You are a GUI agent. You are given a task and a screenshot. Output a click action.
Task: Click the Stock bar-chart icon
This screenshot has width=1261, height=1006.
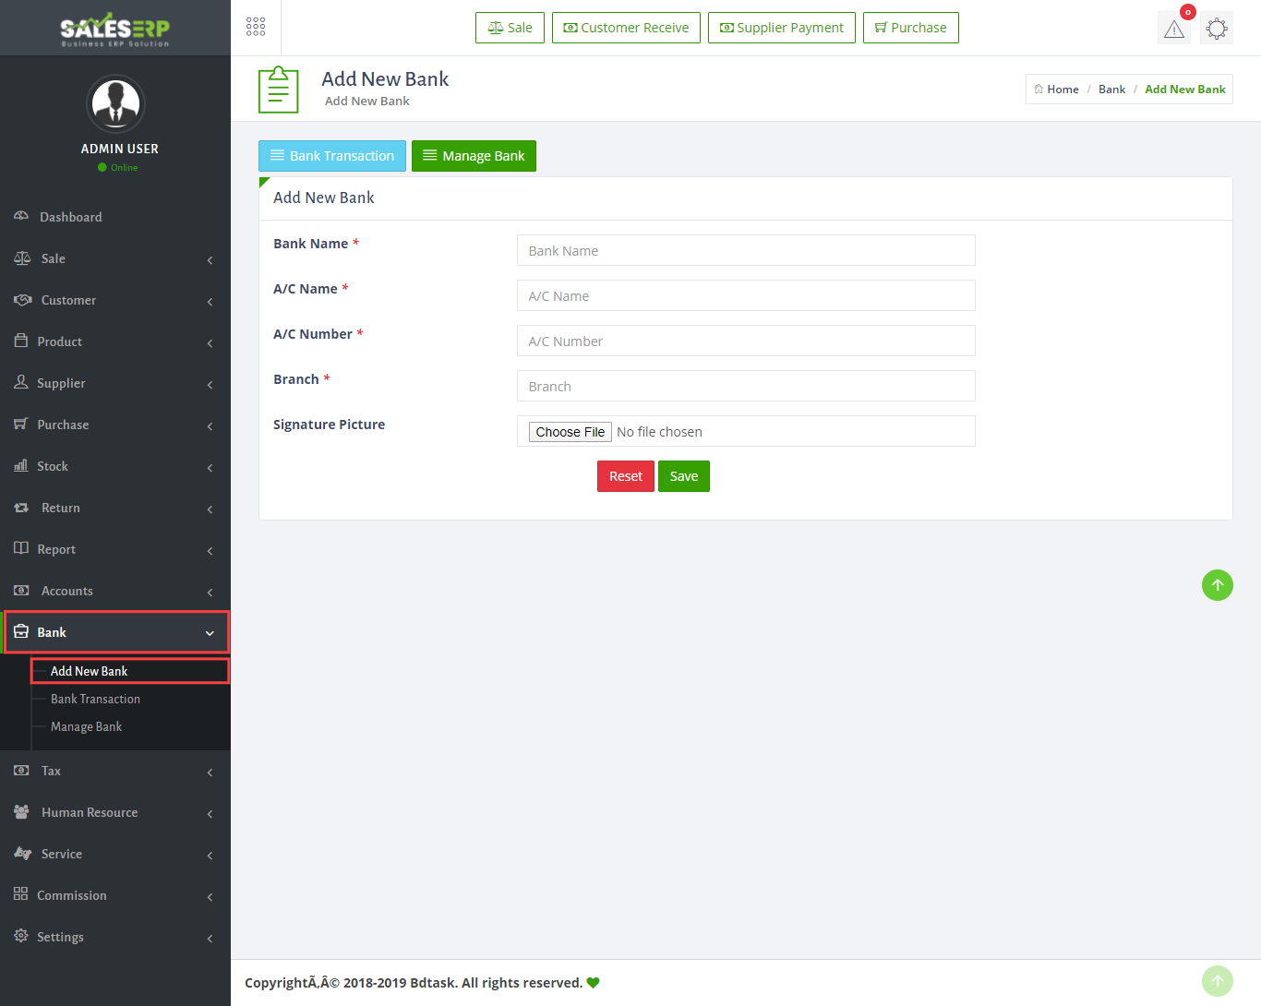click(x=21, y=465)
